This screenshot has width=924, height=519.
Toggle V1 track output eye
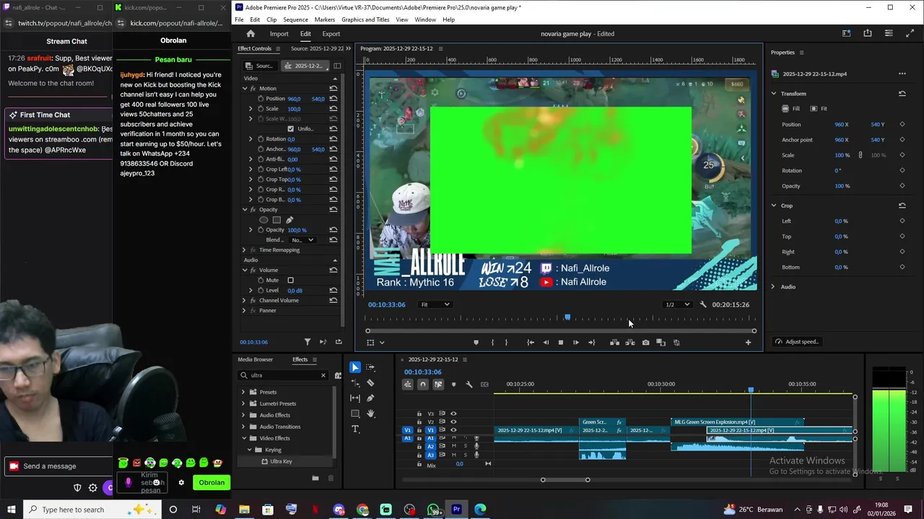453,430
